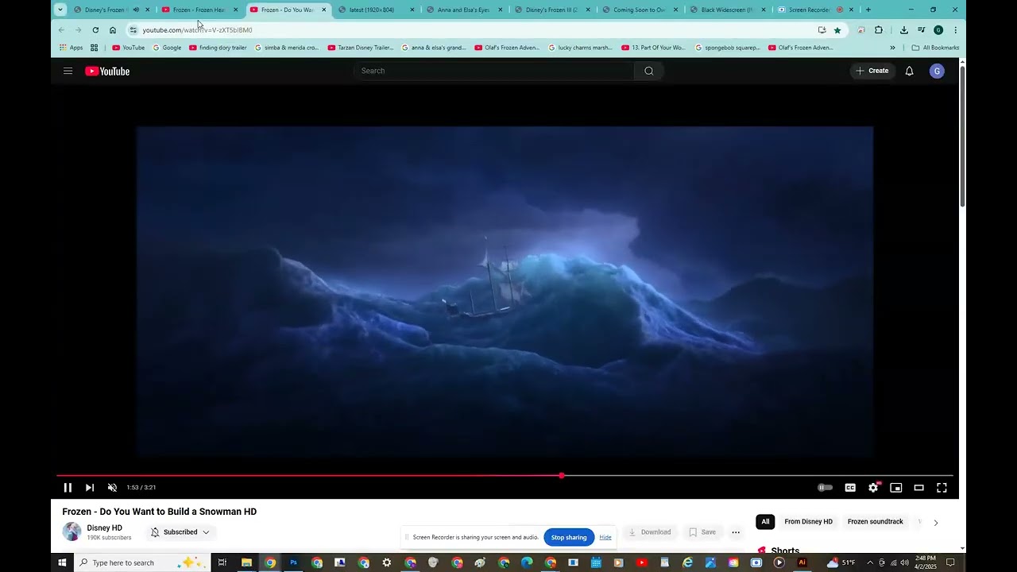Image resolution: width=1017 pixels, height=572 pixels.
Task: Stop sharing the screen recorder
Action: click(569, 537)
